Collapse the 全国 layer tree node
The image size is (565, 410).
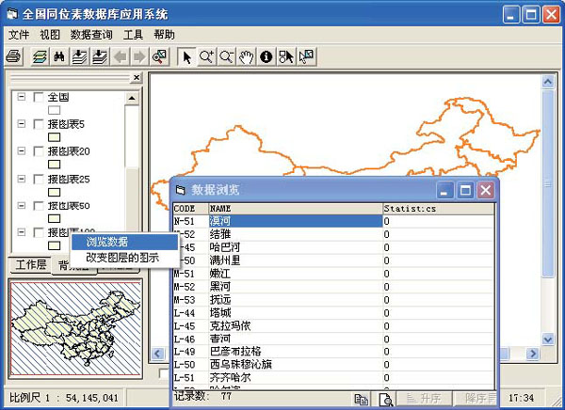[22, 97]
